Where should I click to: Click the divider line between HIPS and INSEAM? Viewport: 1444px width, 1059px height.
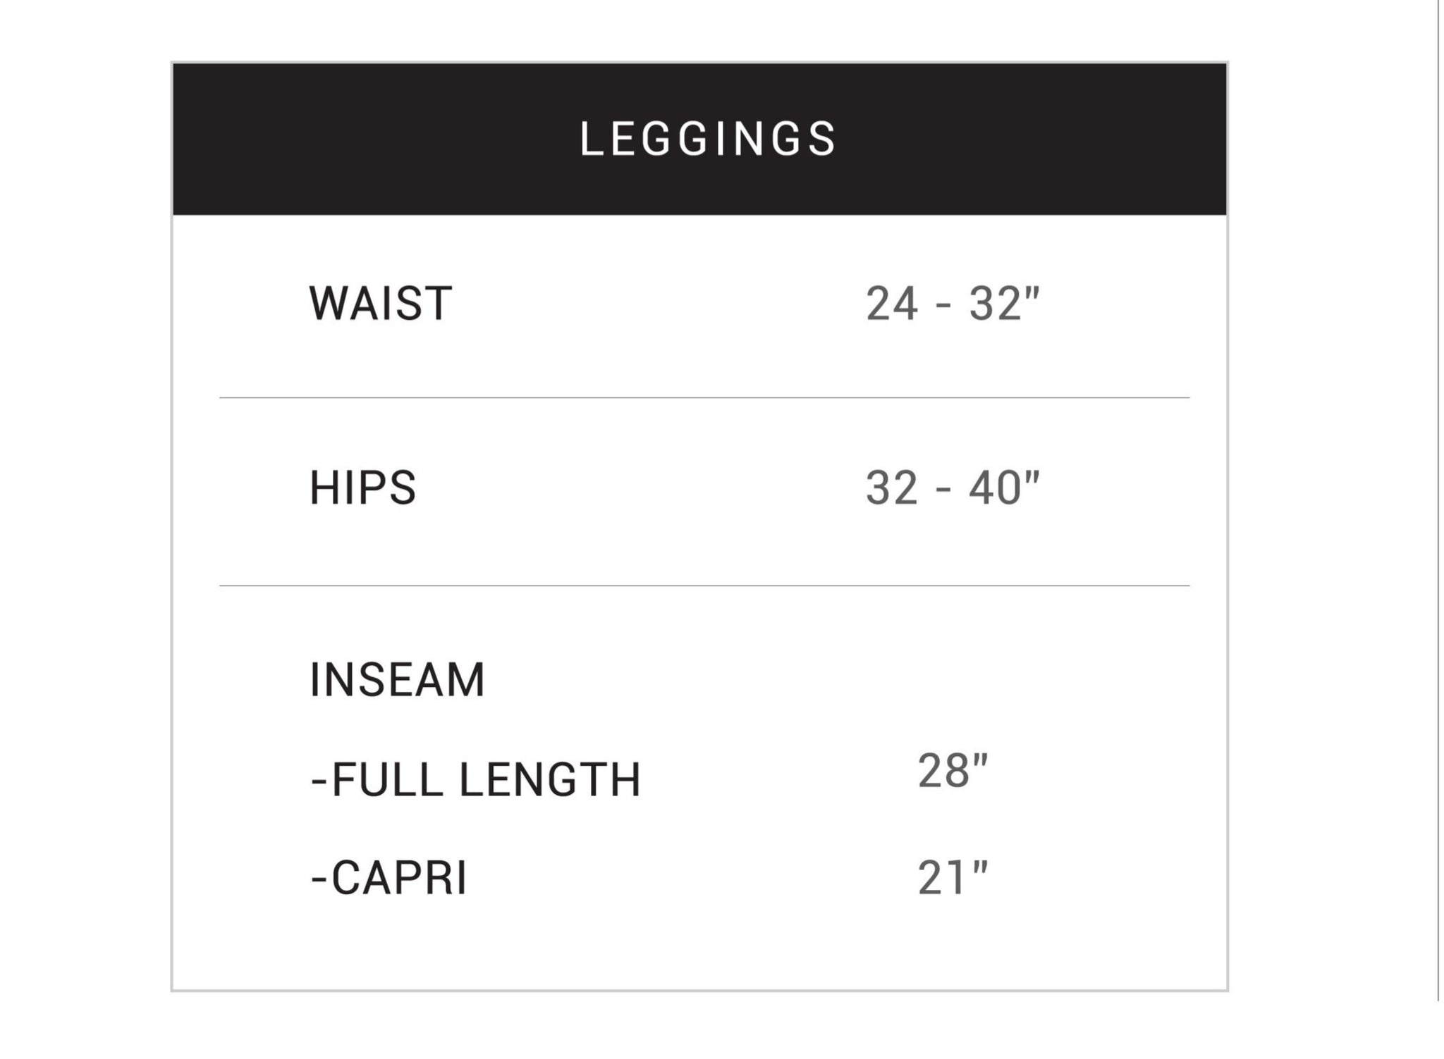coord(704,586)
